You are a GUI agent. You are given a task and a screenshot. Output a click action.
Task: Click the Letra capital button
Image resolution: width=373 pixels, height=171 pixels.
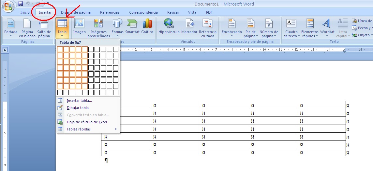click(343, 28)
